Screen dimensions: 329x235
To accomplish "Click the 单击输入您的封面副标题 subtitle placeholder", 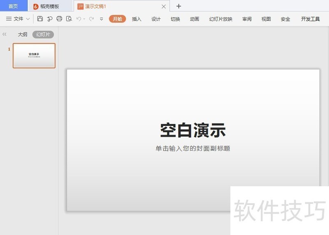I will click(x=193, y=148).
